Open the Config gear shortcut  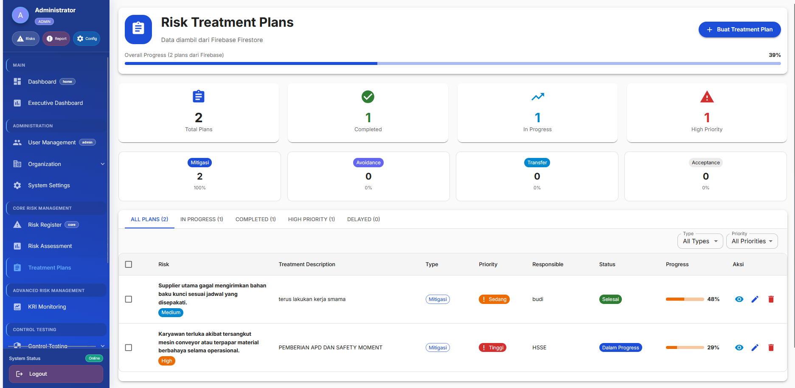point(87,39)
